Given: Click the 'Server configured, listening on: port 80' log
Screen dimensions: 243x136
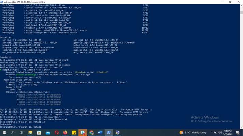Looking at the screenshot, I should tap(117, 114).
